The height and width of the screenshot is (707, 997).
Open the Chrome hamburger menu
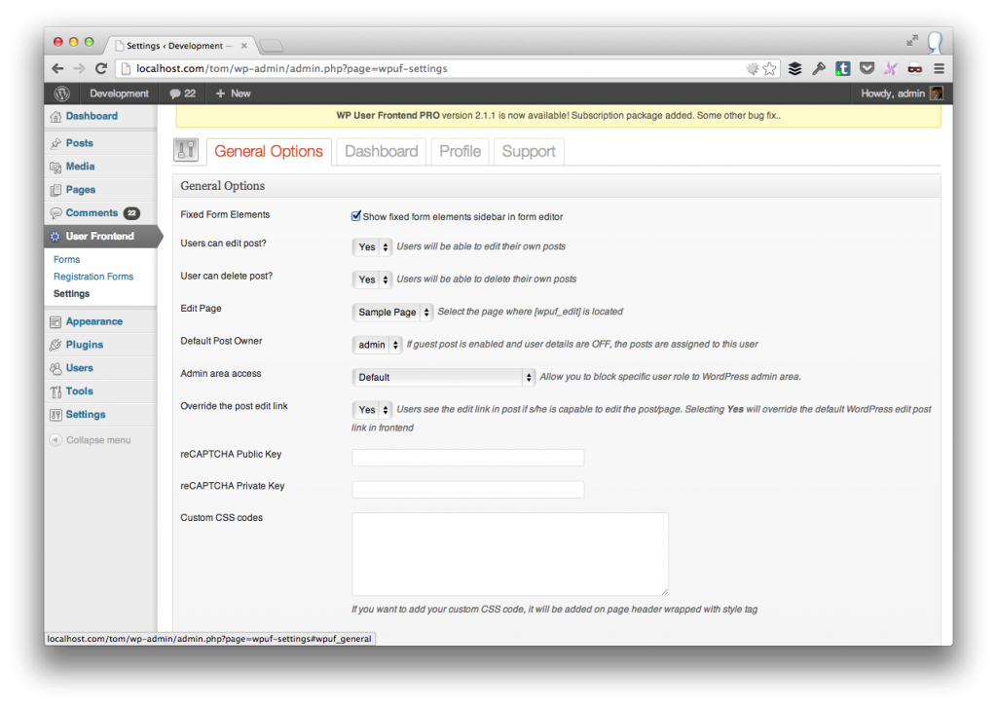tap(940, 69)
